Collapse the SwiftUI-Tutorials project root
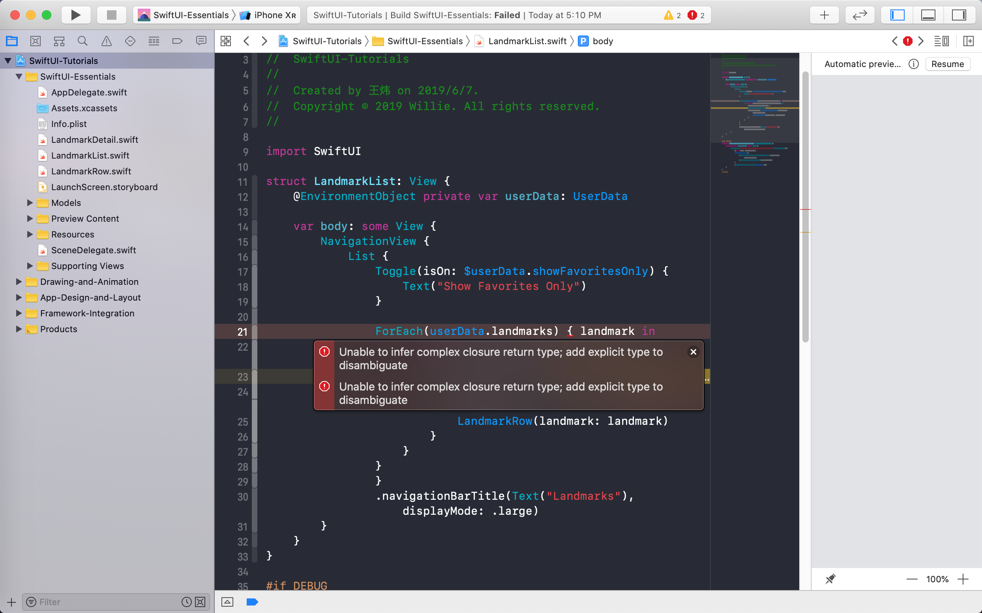The height and width of the screenshot is (613, 982). (x=8, y=61)
